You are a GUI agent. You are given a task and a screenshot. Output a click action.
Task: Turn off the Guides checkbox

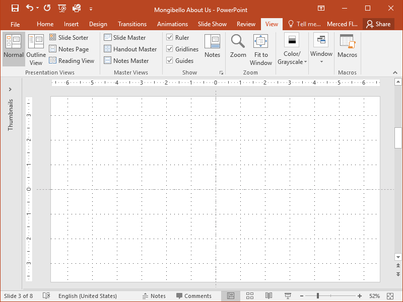170,60
